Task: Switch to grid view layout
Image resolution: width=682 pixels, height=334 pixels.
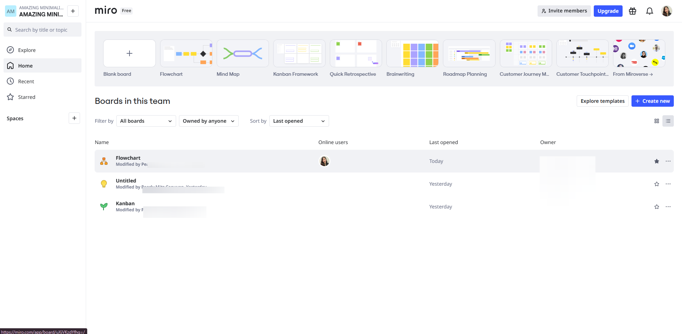Action: (x=657, y=121)
